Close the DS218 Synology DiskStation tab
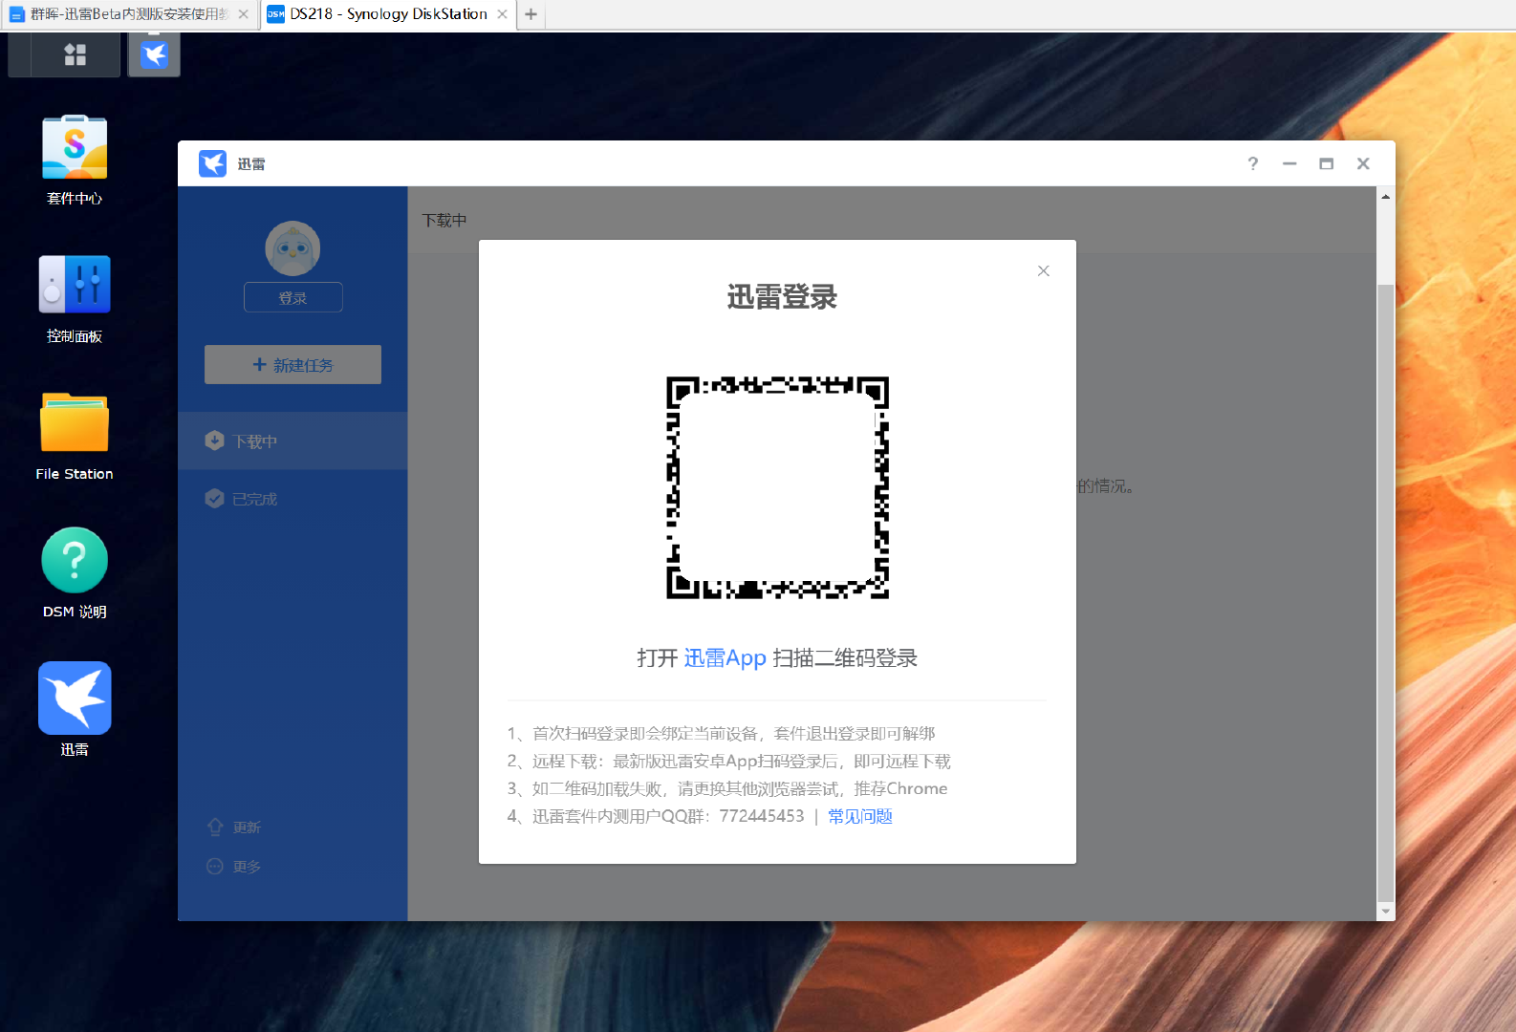 [502, 14]
